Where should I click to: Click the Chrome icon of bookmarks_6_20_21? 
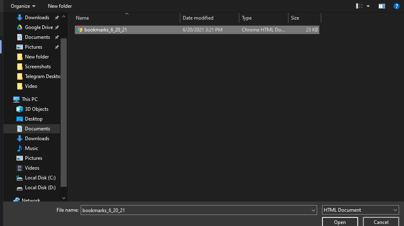point(79,30)
